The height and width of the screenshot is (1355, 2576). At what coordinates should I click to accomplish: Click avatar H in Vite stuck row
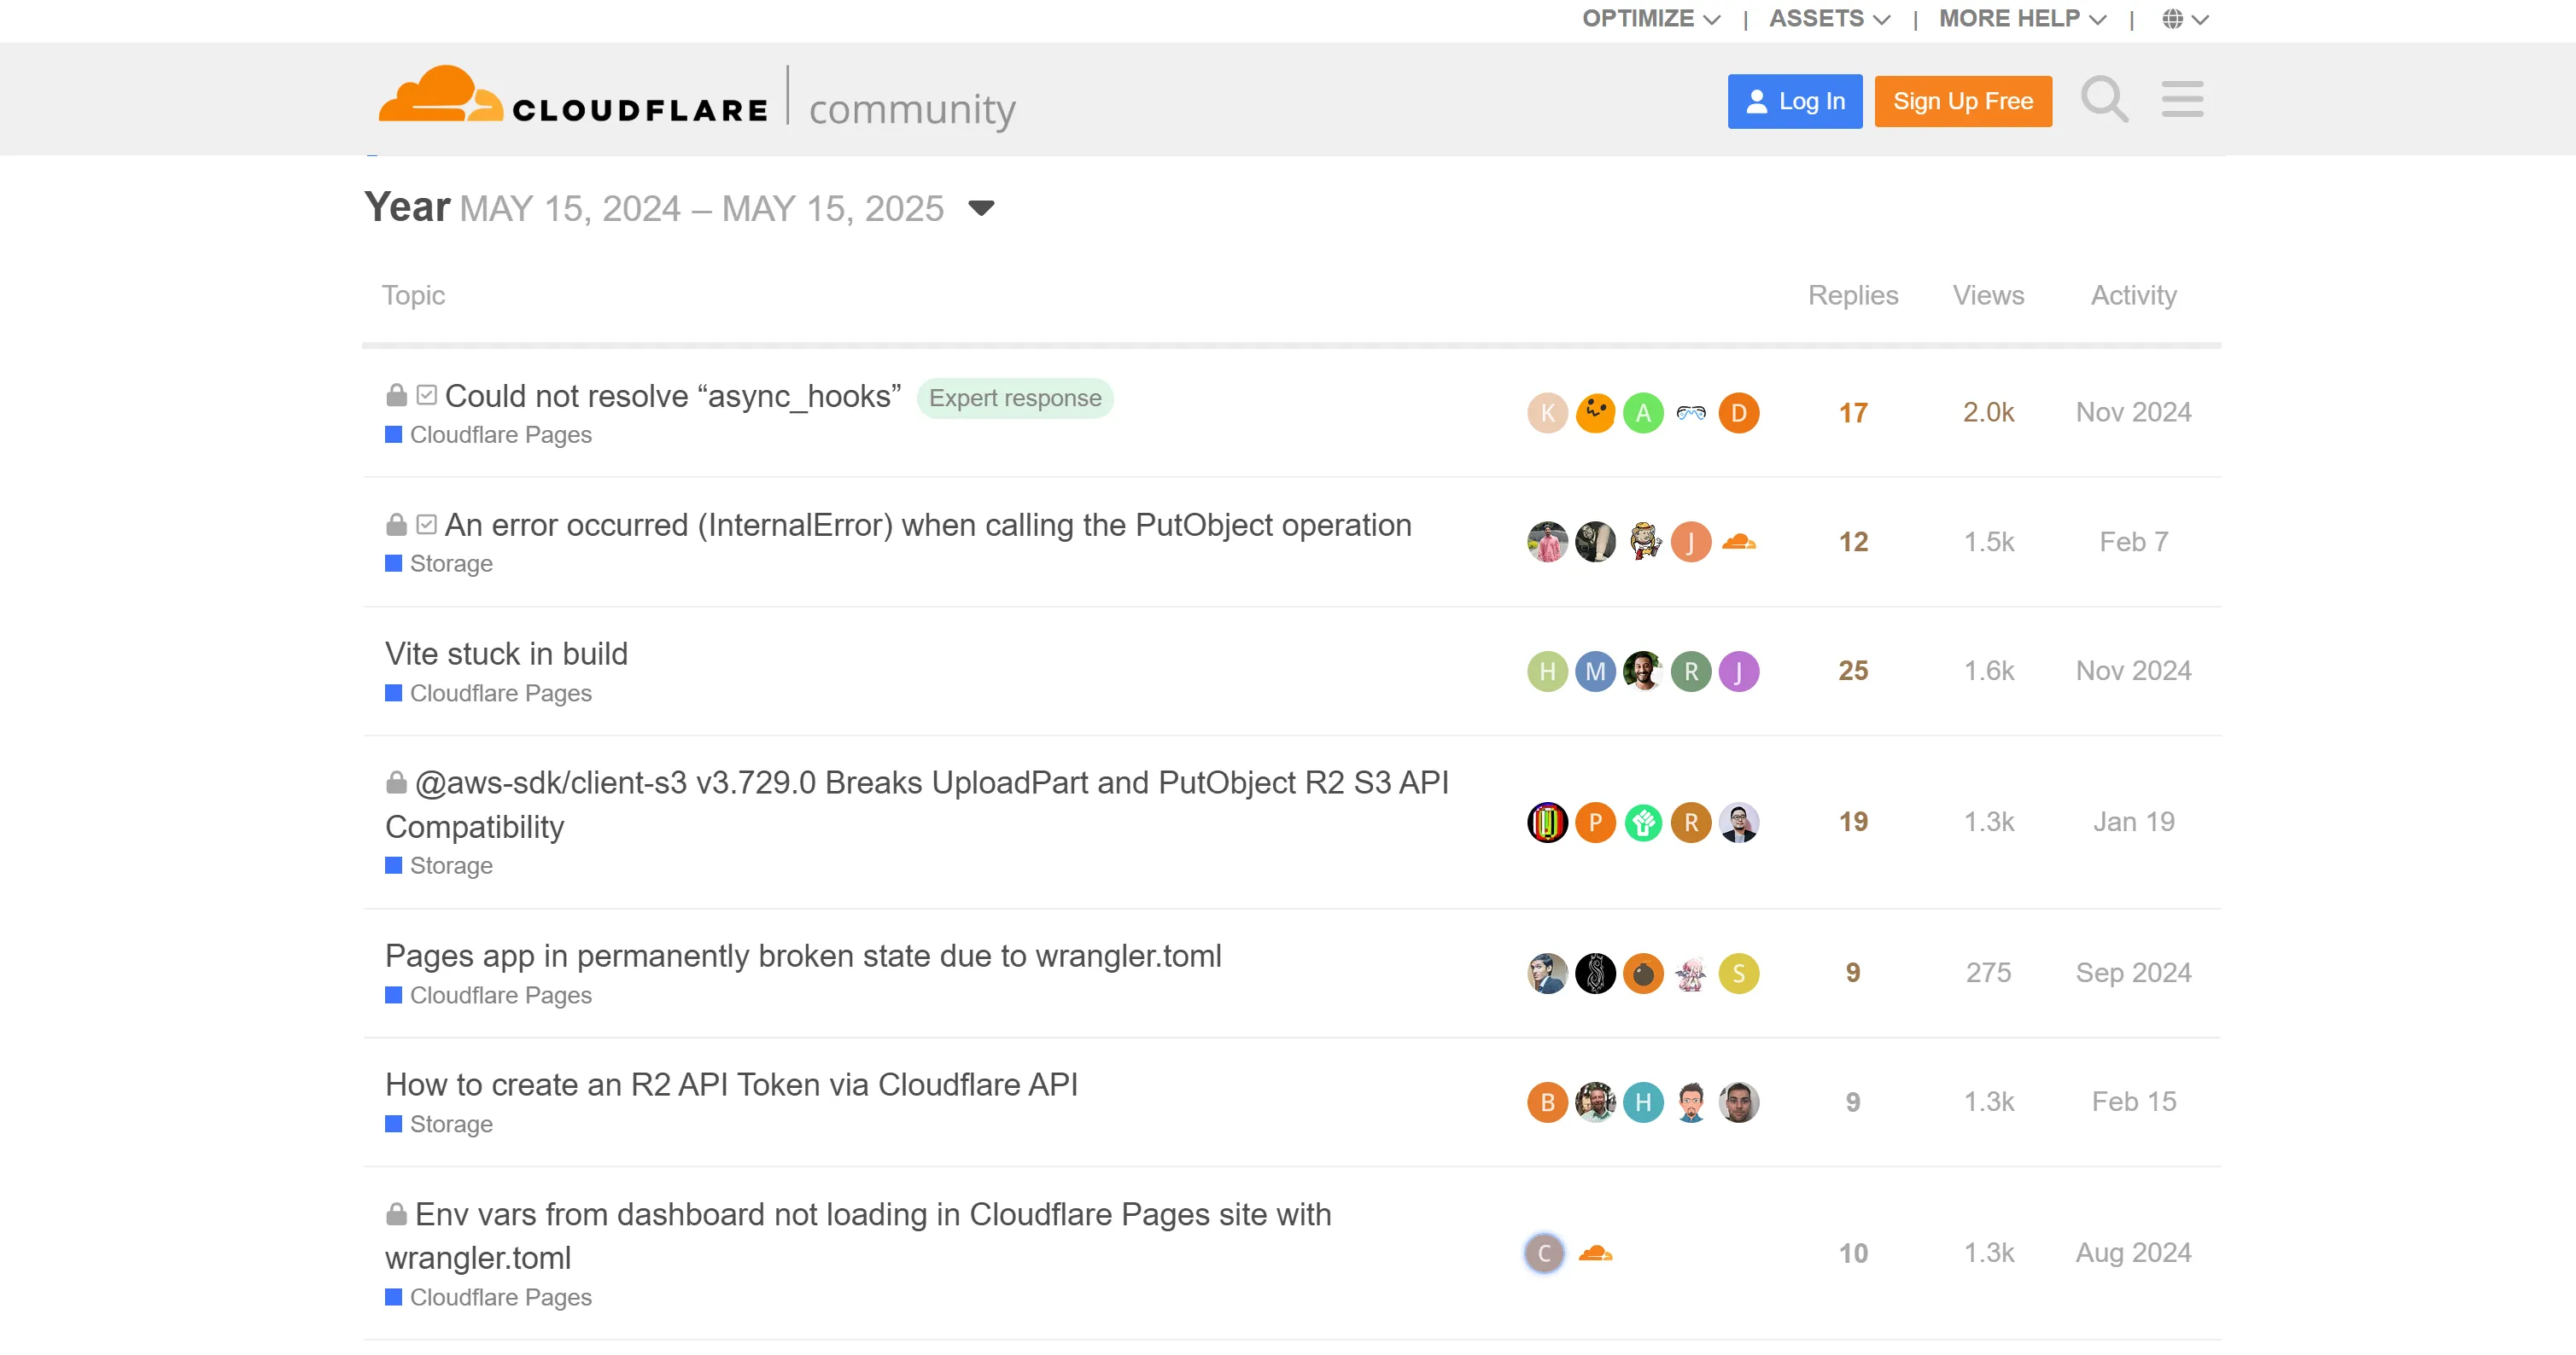point(1547,672)
